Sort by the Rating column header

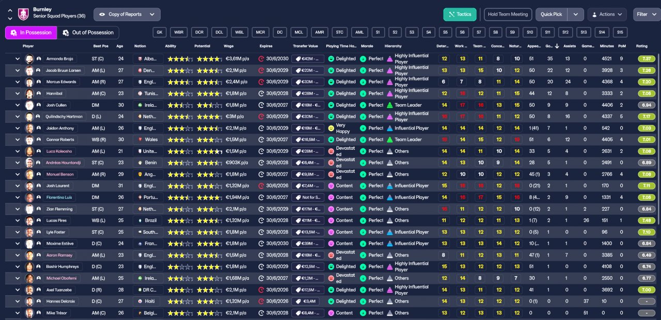tap(642, 46)
